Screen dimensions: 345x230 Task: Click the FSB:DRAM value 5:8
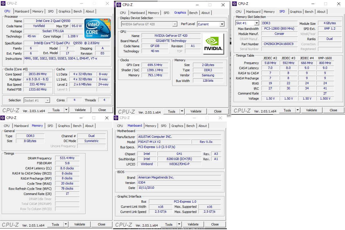tap(67, 163)
